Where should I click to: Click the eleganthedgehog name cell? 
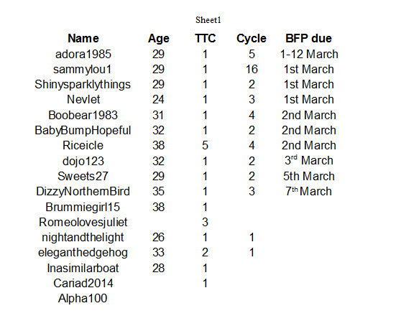pos(83,253)
